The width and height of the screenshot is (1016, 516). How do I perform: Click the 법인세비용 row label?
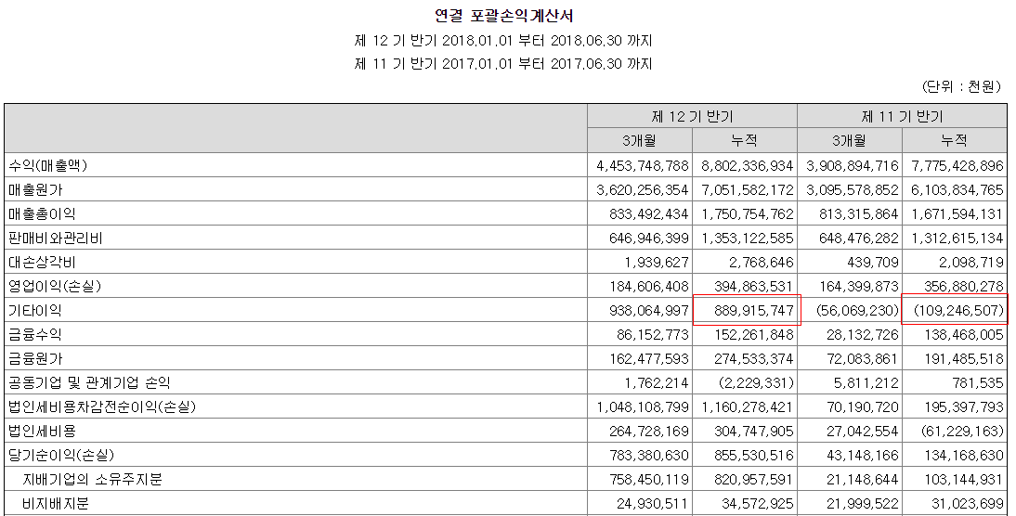point(42,432)
